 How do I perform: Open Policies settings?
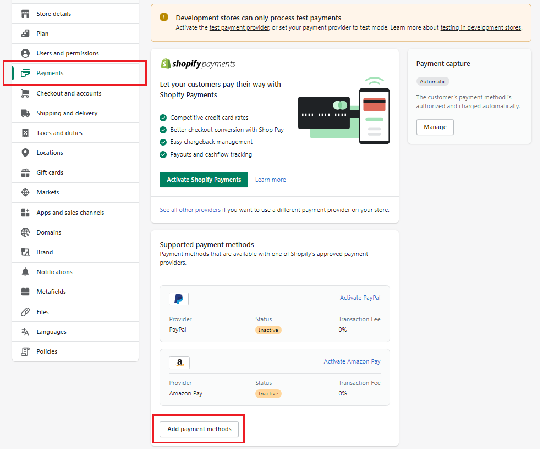pyautogui.click(x=75, y=351)
